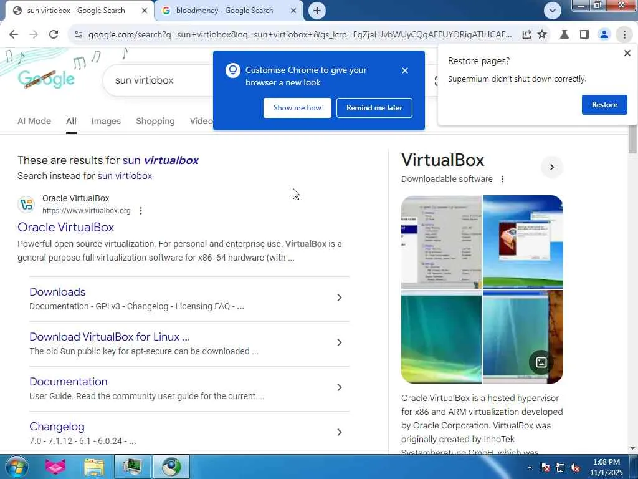The height and width of the screenshot is (479, 638).
Task: Open network tray icon
Action: pyautogui.click(x=560, y=468)
